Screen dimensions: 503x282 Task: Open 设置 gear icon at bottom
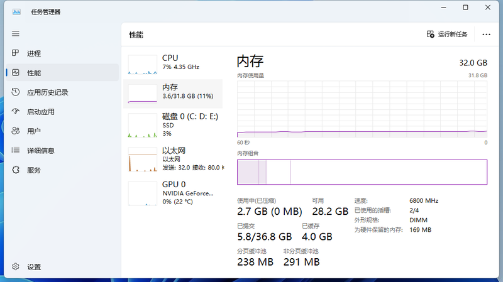coord(16,267)
